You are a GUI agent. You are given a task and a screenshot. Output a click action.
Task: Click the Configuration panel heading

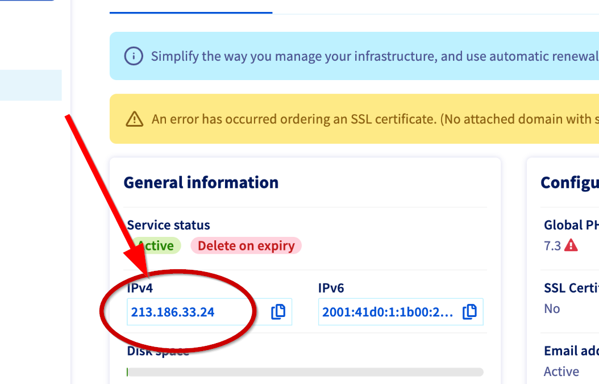coord(569,182)
